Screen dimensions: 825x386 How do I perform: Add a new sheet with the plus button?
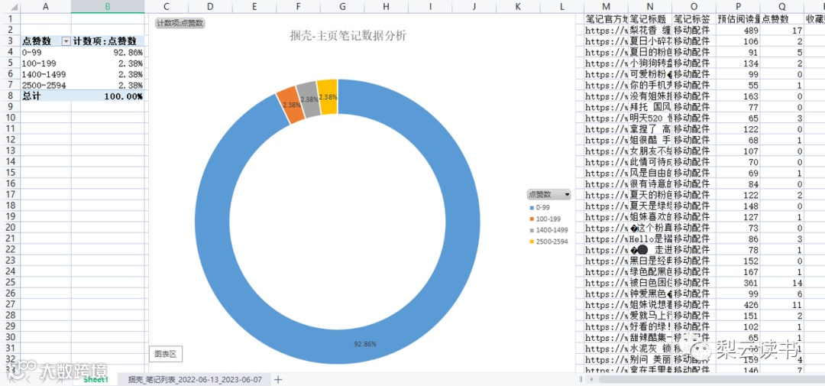coord(278,379)
